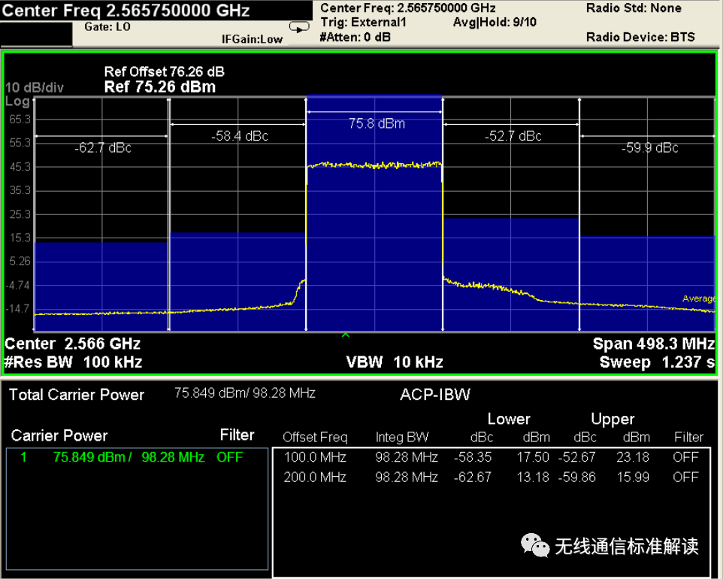Toggle the IFGain:Low setting

click(x=252, y=39)
